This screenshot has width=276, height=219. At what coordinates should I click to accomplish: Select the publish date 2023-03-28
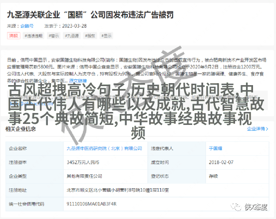pos(74,26)
